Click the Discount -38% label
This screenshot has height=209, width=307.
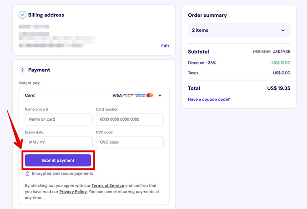202,63
